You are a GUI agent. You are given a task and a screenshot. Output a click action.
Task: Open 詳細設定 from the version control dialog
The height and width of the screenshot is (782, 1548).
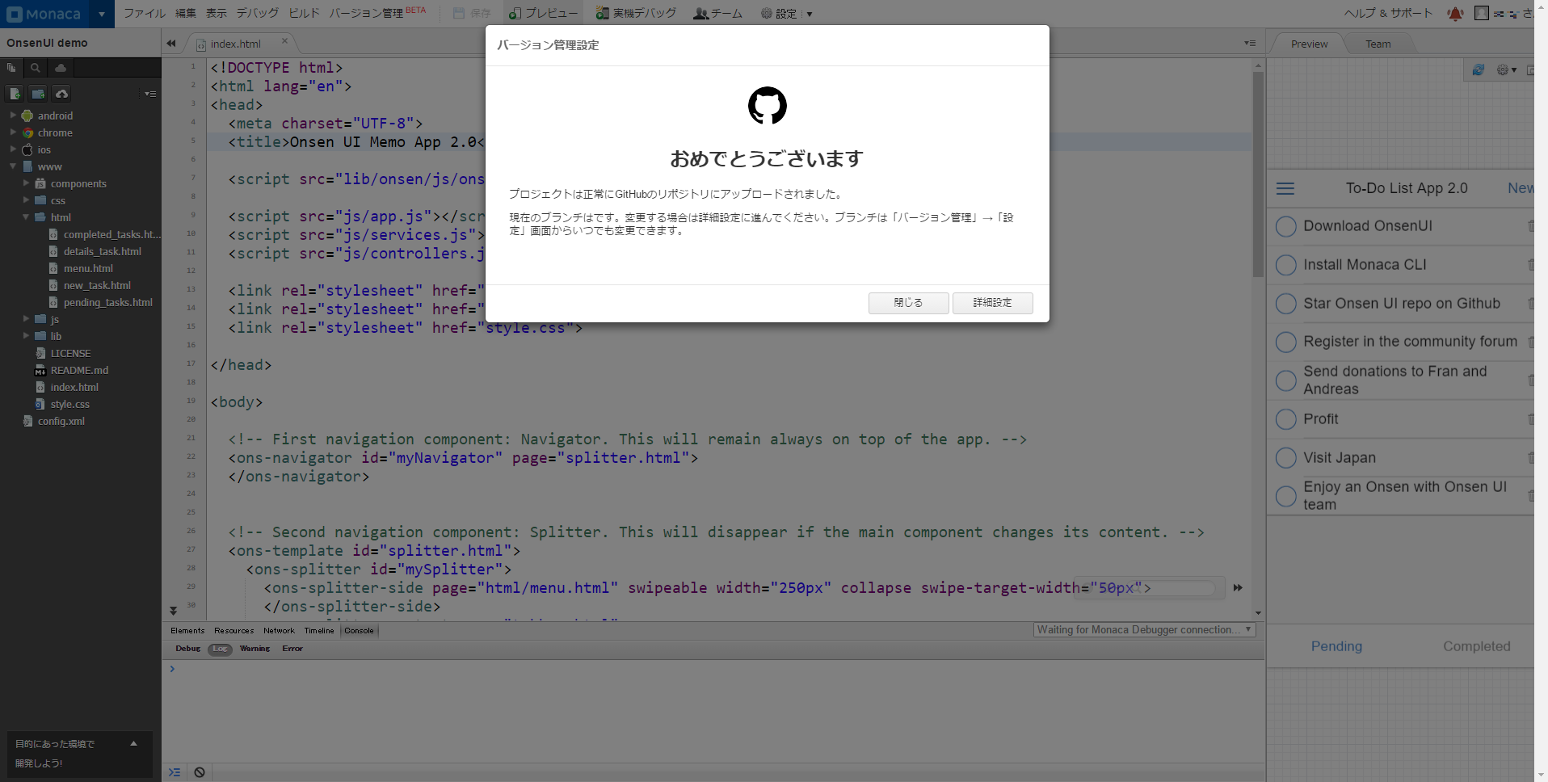[992, 303]
